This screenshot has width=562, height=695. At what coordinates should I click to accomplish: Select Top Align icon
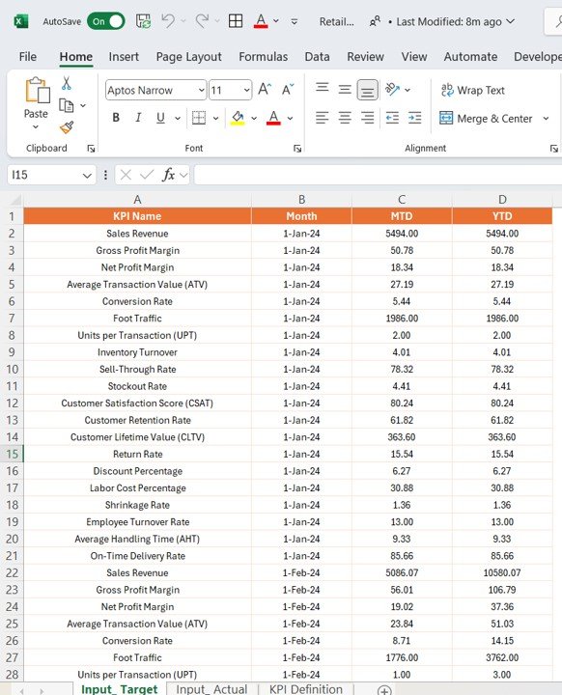[323, 88]
